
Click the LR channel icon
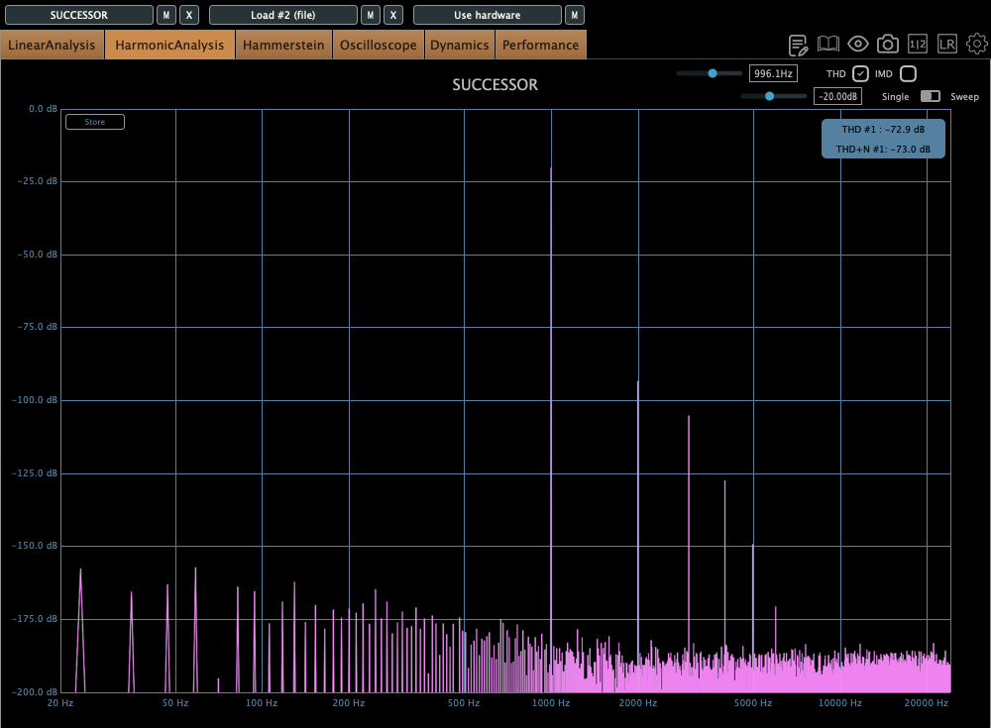pyautogui.click(x=947, y=45)
